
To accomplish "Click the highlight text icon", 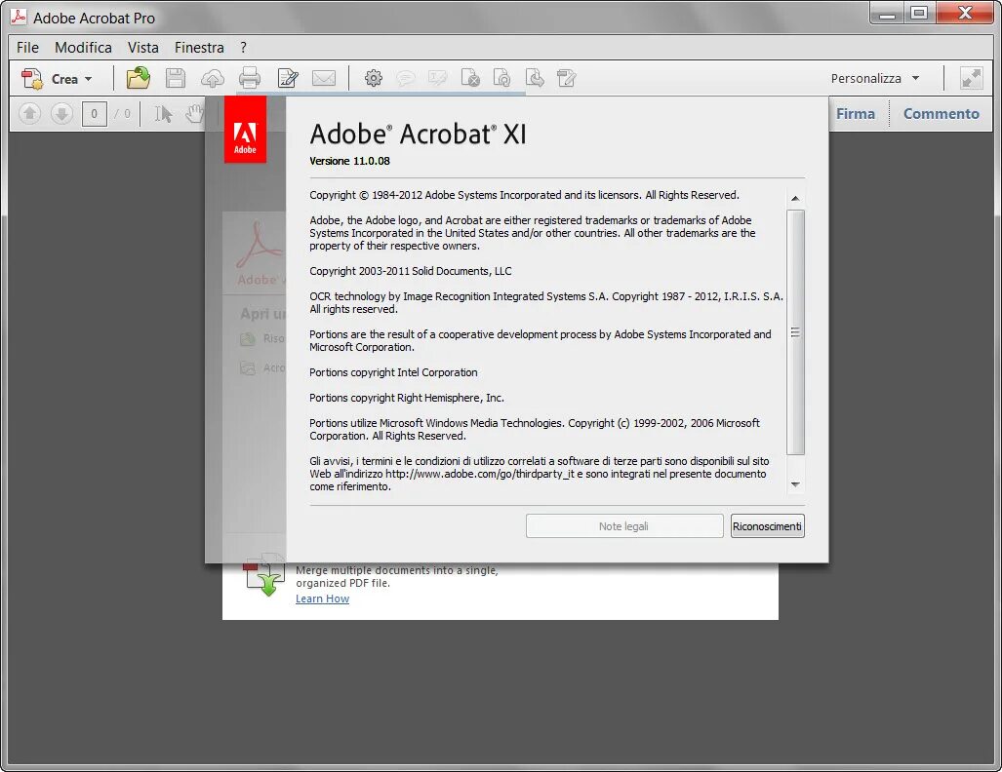I will [x=437, y=79].
